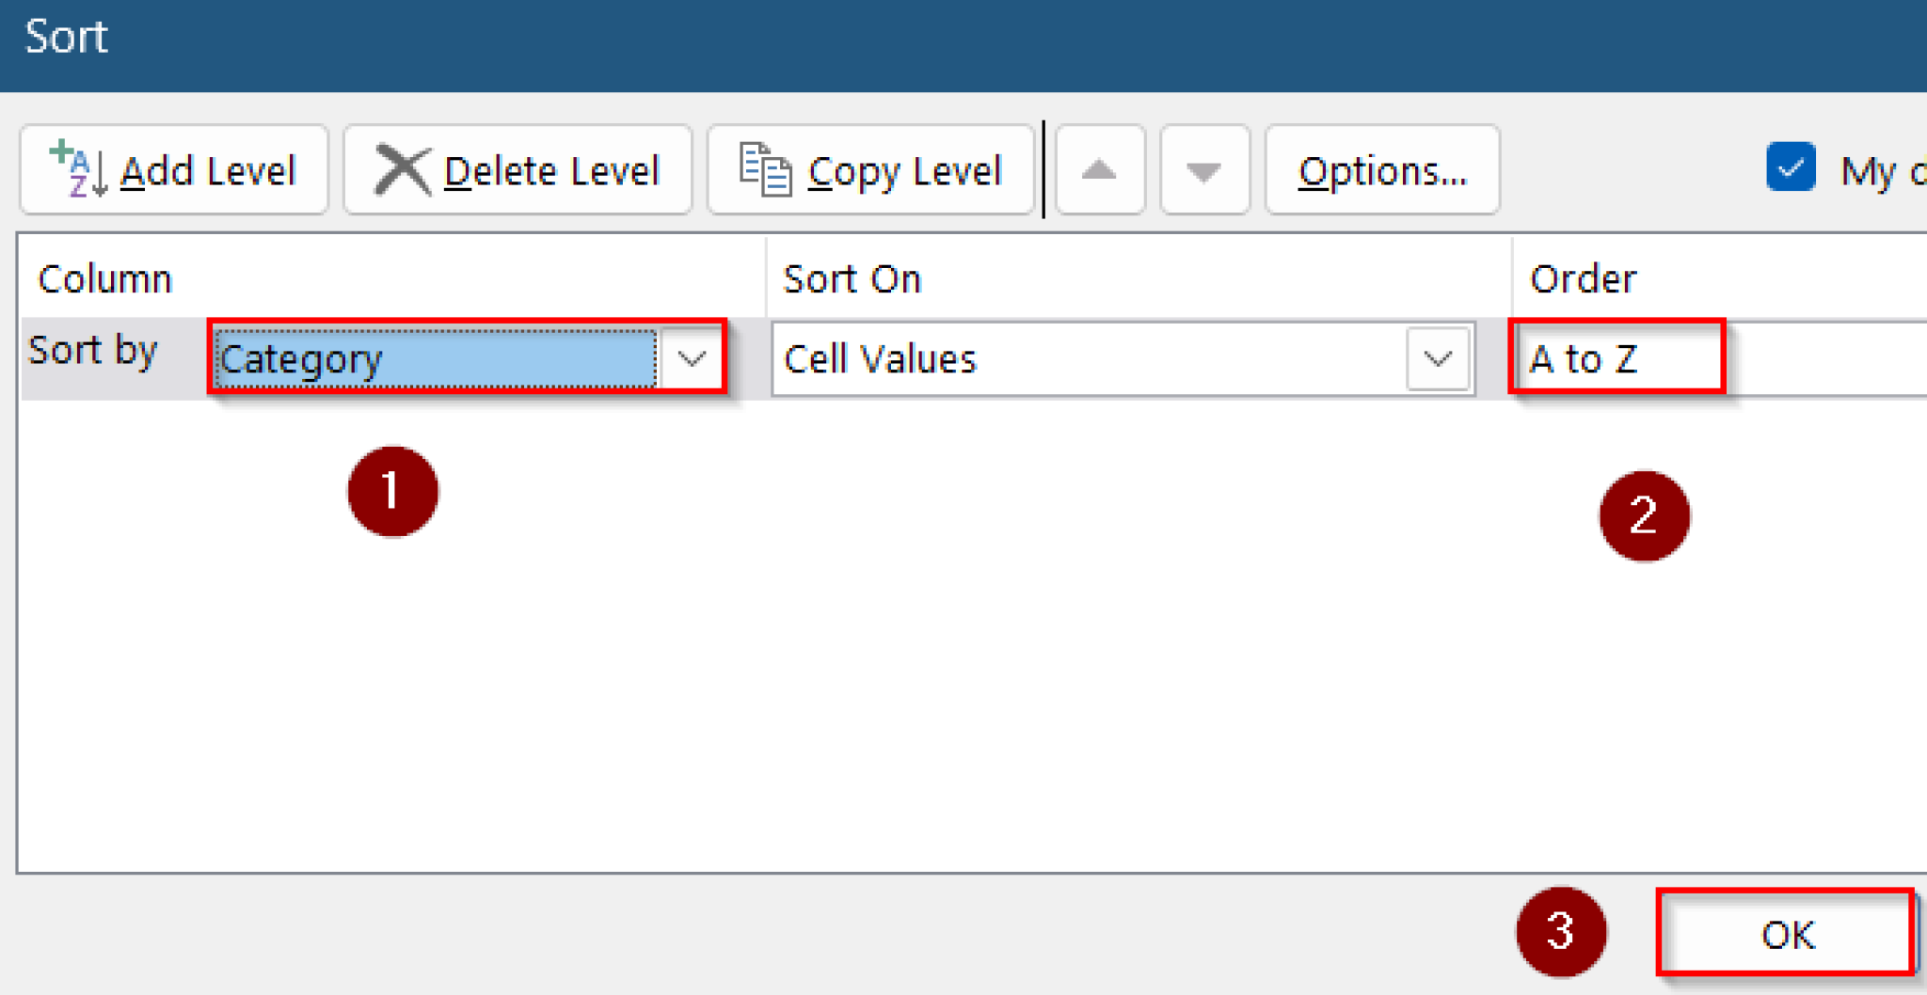Delete the selected sort level
Viewport: 1927px width, 995px height.
[518, 169]
